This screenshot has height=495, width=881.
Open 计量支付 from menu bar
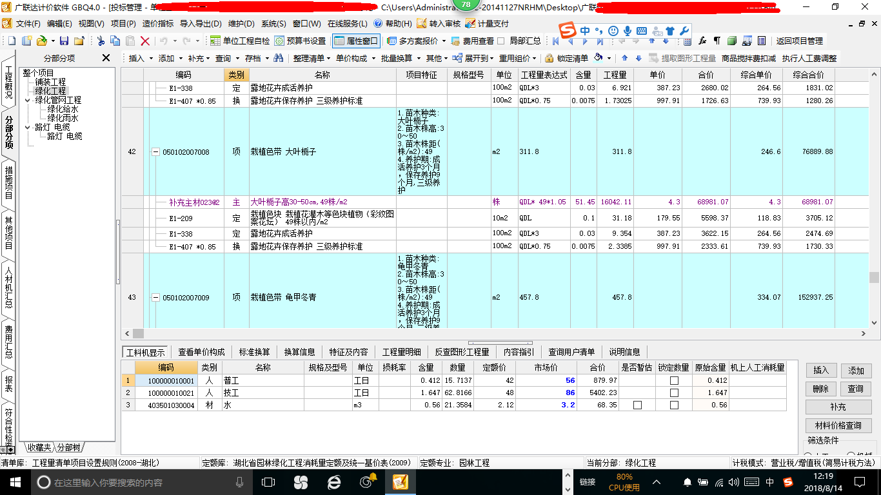pyautogui.click(x=488, y=24)
